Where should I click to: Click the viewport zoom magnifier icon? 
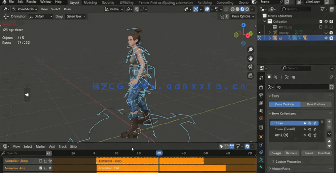click(250, 50)
